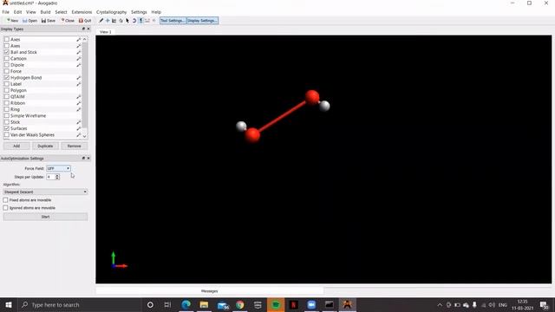Image resolution: width=555 pixels, height=312 pixels.
Task: Open Ribbon display settings wrench
Action: [79, 103]
